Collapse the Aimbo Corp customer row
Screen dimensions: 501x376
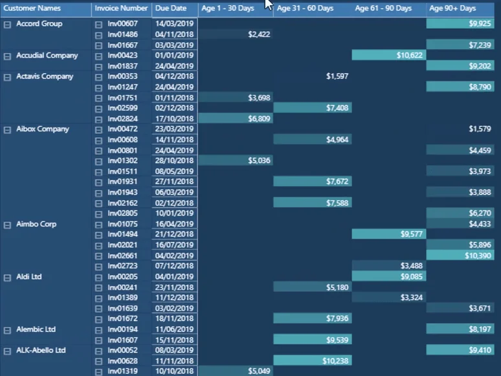click(7, 225)
